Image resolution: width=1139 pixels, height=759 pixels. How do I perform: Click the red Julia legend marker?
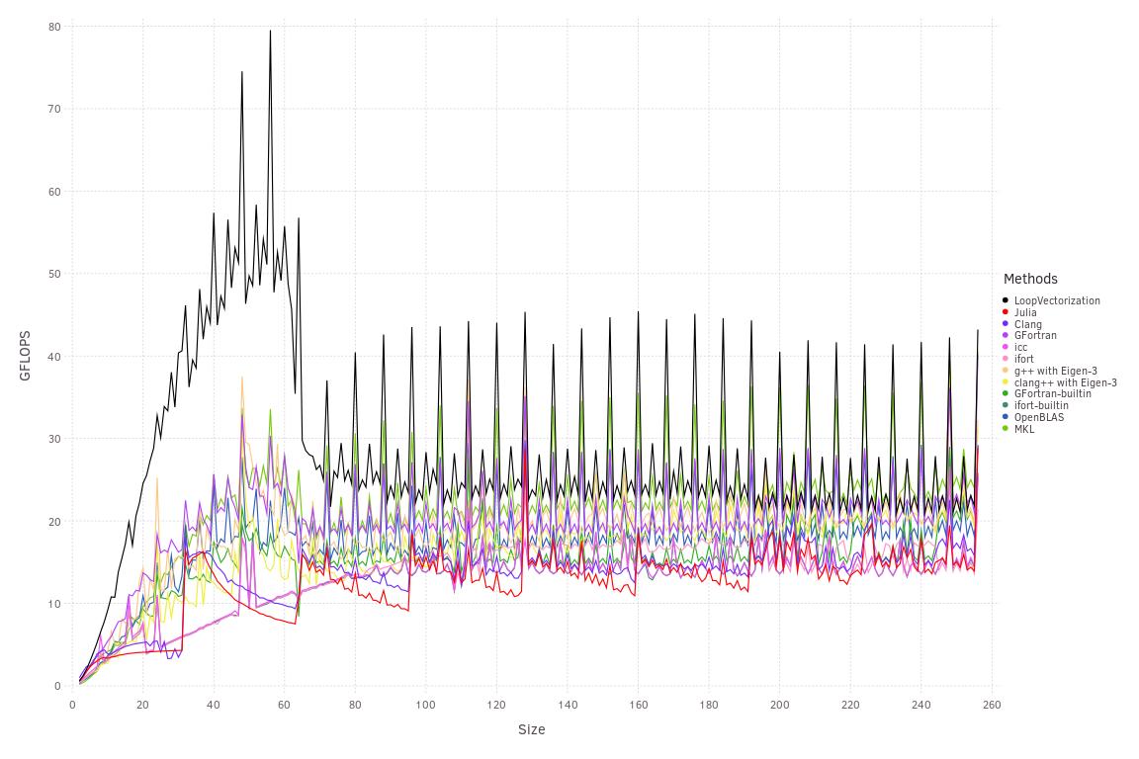1005,312
